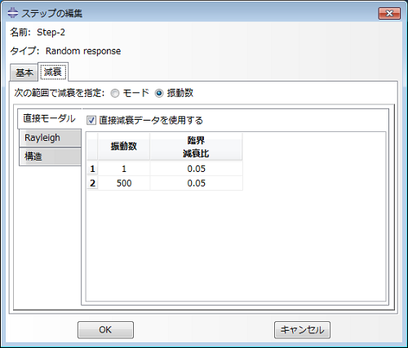Click the 臨界減衰比 column header

[196, 147]
